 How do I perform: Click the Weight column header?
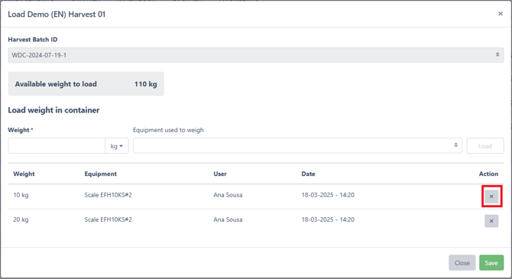point(24,174)
